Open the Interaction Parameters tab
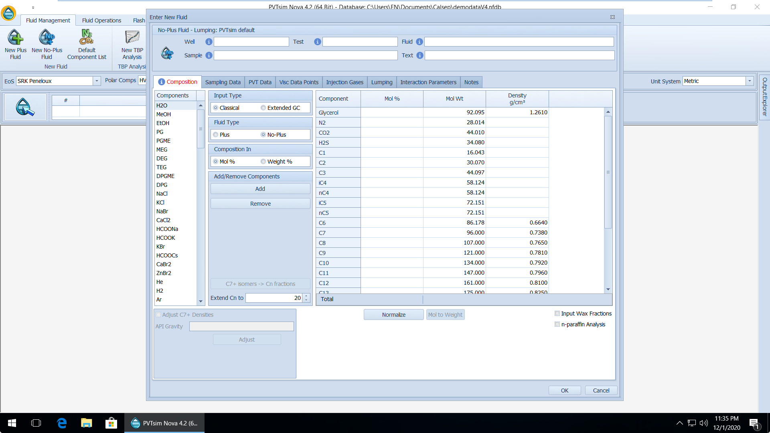Image resolution: width=770 pixels, height=433 pixels. coord(428,82)
